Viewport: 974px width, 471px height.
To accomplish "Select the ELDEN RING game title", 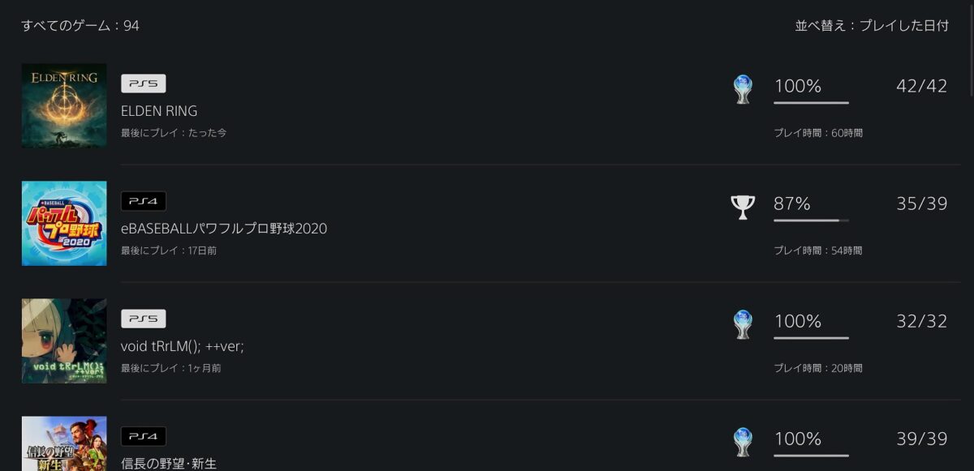I will click(159, 111).
